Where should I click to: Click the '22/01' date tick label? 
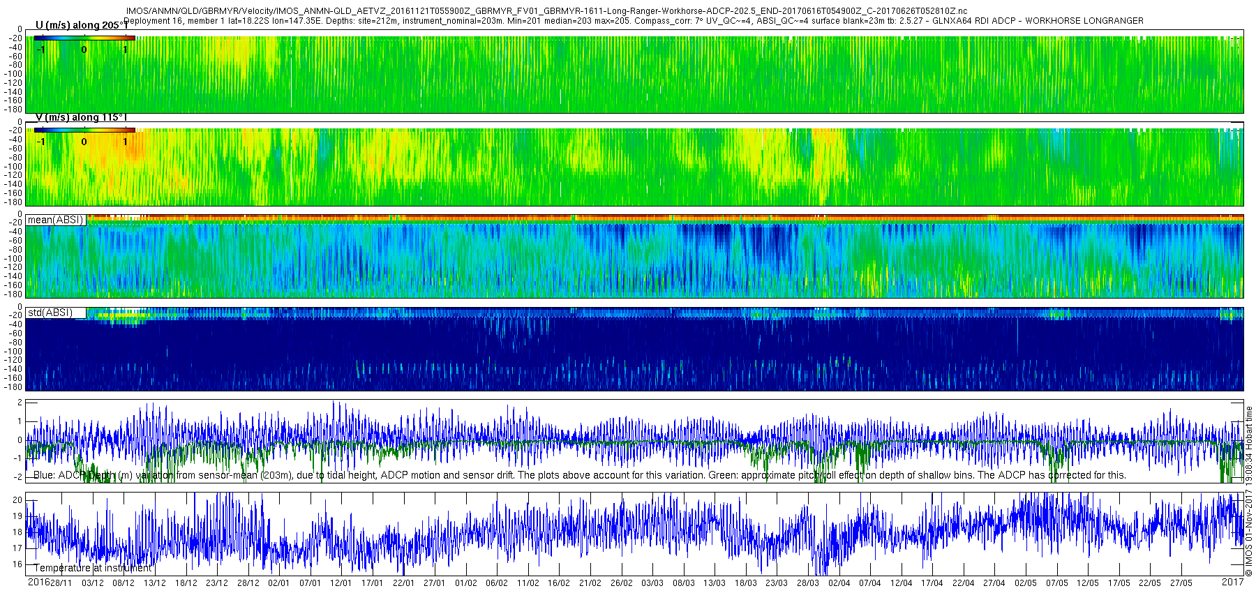[x=403, y=583]
